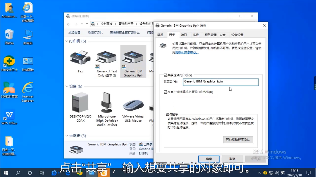
Task: Click the 共享名 text field
Action: (221, 82)
